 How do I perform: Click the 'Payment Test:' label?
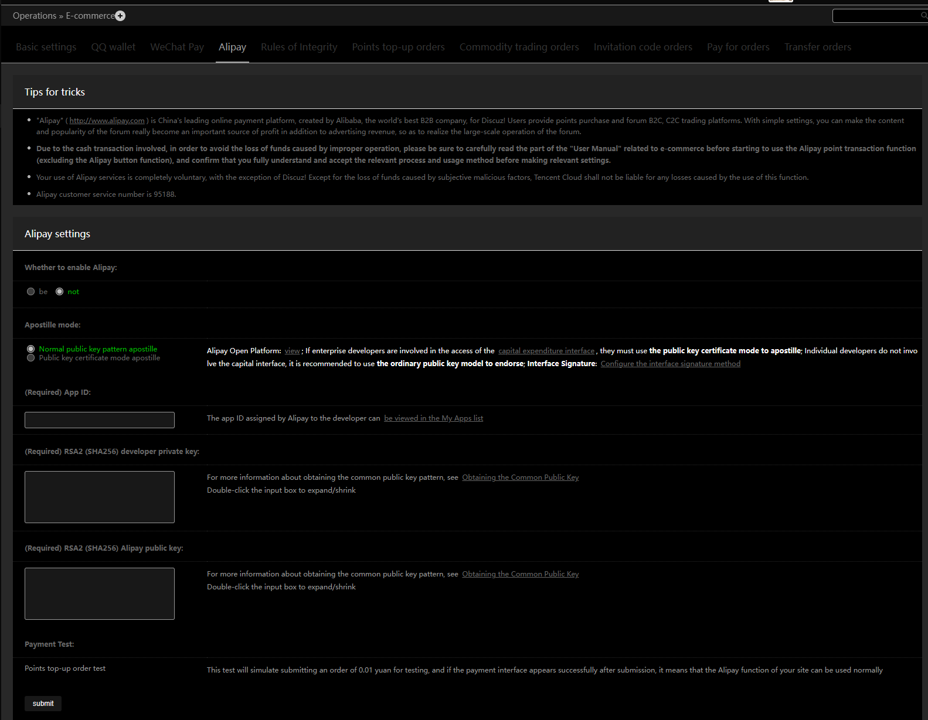[x=49, y=644]
